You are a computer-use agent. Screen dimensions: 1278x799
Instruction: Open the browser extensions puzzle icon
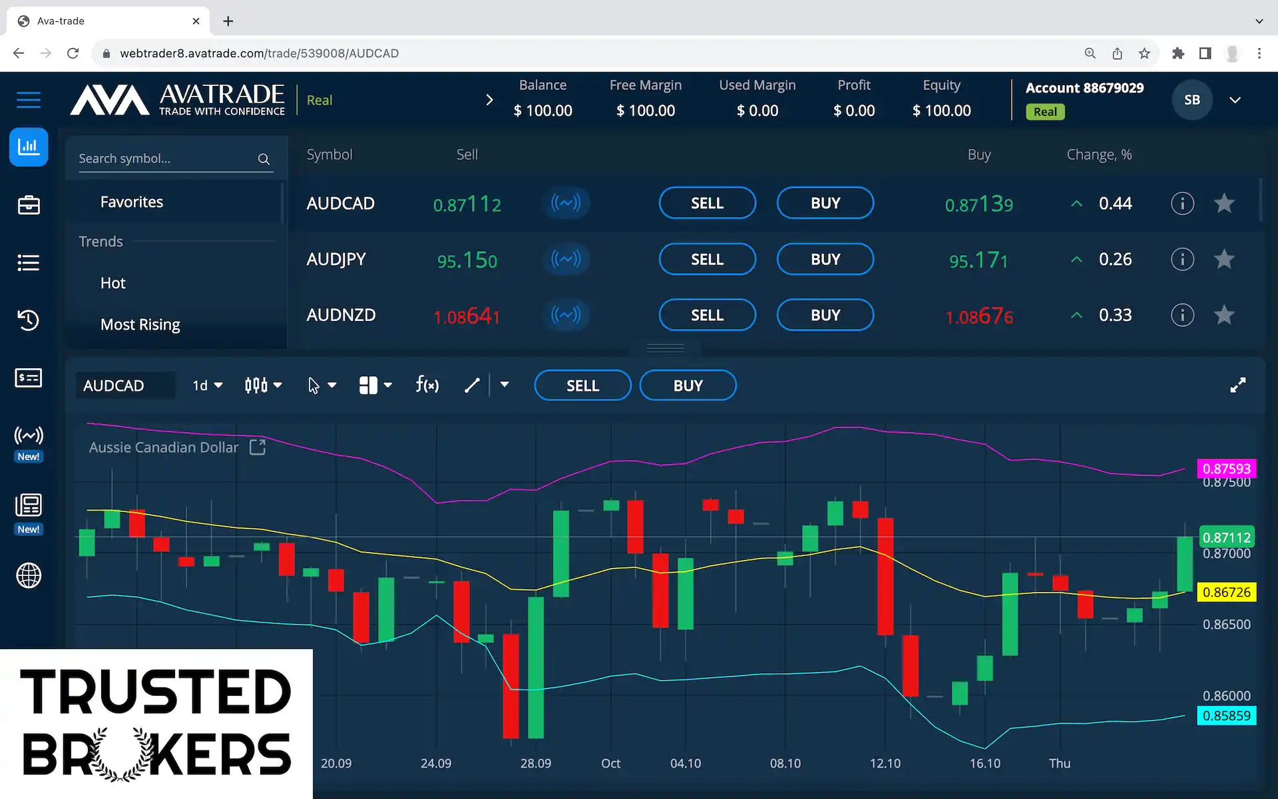(1178, 53)
